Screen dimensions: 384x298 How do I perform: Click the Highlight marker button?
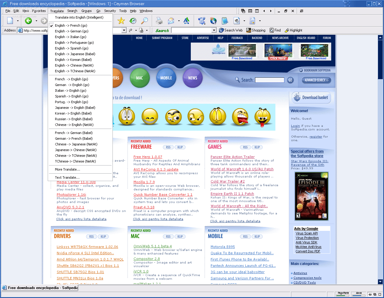(x=293, y=30)
